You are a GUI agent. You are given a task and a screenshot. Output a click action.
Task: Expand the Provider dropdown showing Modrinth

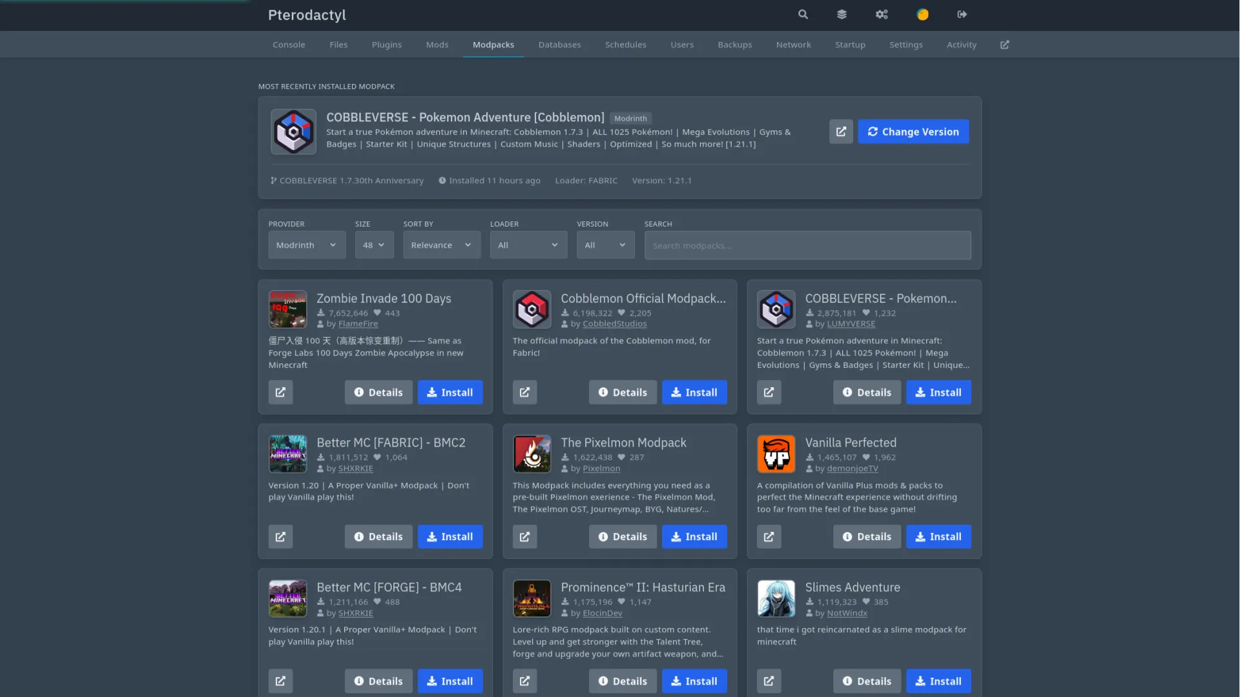pyautogui.click(x=307, y=245)
